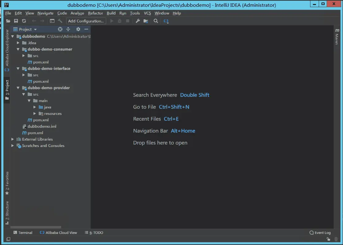Viewport: 343px width, 245px height.
Task: Toggle the Structure side tool window
Action: [7, 213]
